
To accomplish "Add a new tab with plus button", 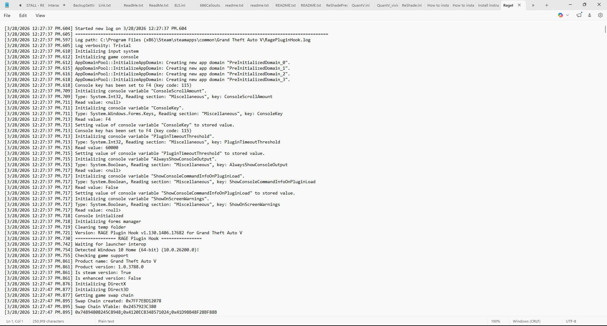I will tap(547, 5).
